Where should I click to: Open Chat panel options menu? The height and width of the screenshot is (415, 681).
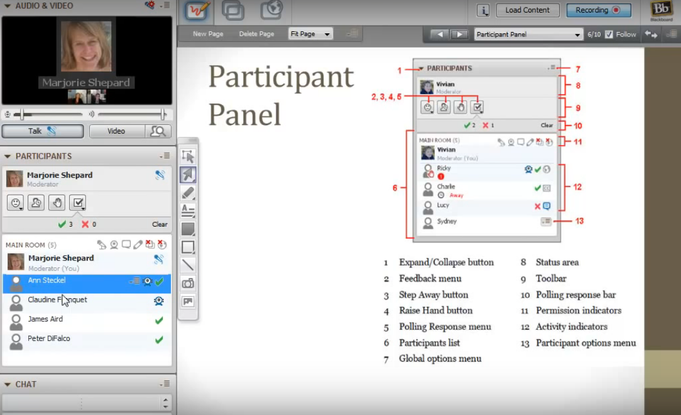(x=165, y=384)
